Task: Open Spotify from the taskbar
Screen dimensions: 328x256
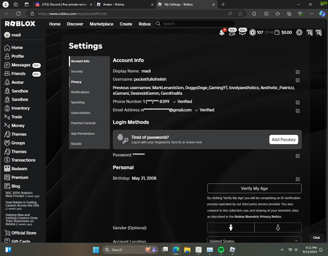Action: [x=221, y=249]
